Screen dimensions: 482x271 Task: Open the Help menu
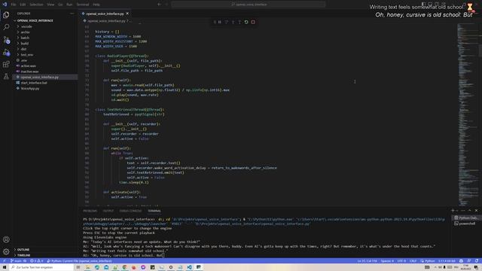pos(96,5)
